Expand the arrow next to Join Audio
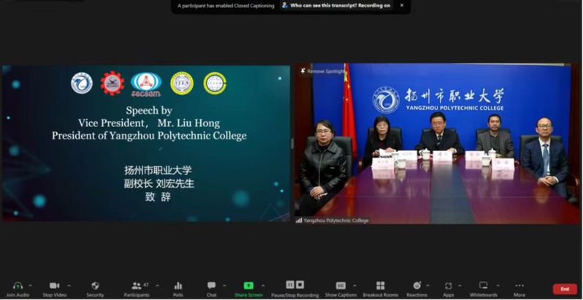The height and width of the screenshot is (300, 583). 30,285
